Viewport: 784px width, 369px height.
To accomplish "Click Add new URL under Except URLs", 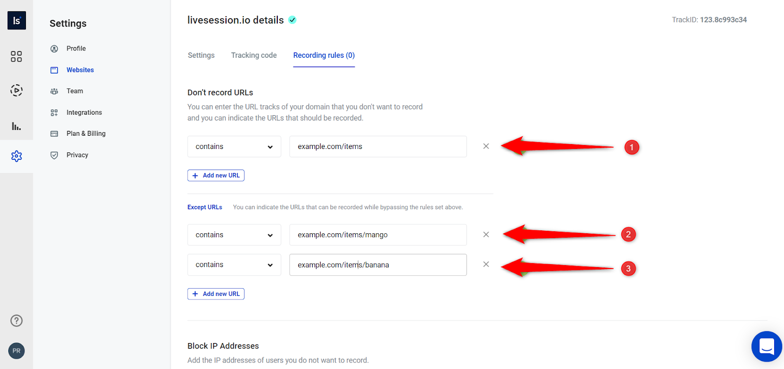I will (x=216, y=294).
